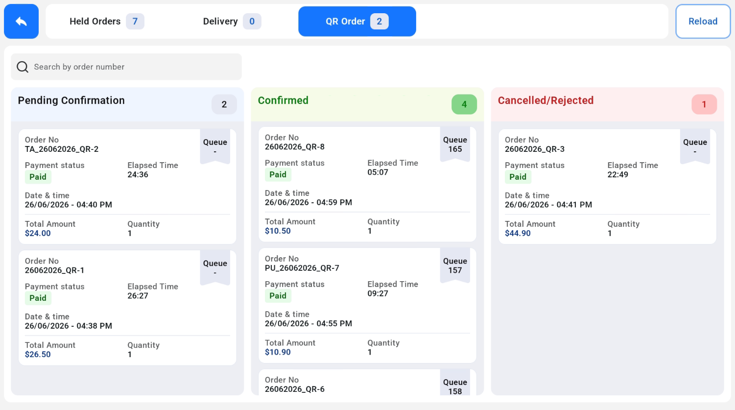This screenshot has height=410, width=735.
Task: Click the Queue 165 ribbon badge
Action: click(455, 144)
